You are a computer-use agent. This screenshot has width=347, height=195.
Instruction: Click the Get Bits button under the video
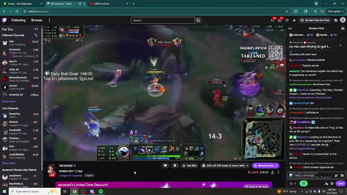tap(189, 165)
